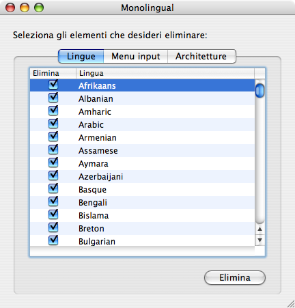This screenshot has height=308, width=295.
Task: Select the Armenian language name
Action: 98,138
